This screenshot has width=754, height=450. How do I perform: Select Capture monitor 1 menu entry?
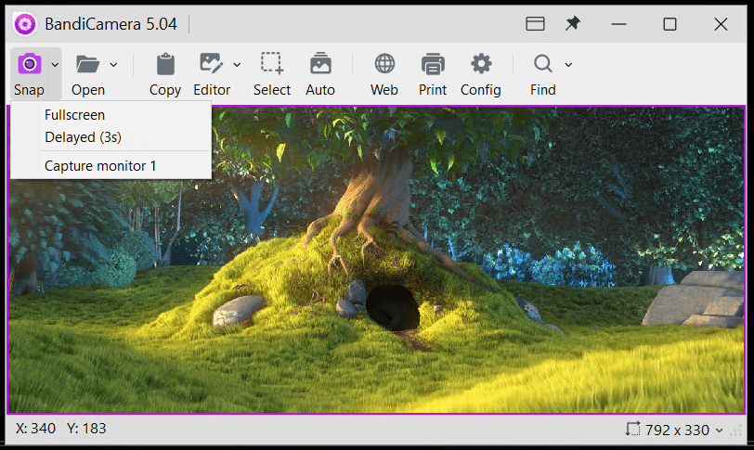click(111, 166)
